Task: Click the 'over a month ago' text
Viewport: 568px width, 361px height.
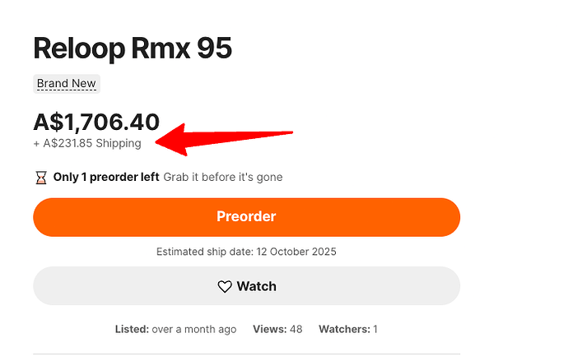Action: 193,330
